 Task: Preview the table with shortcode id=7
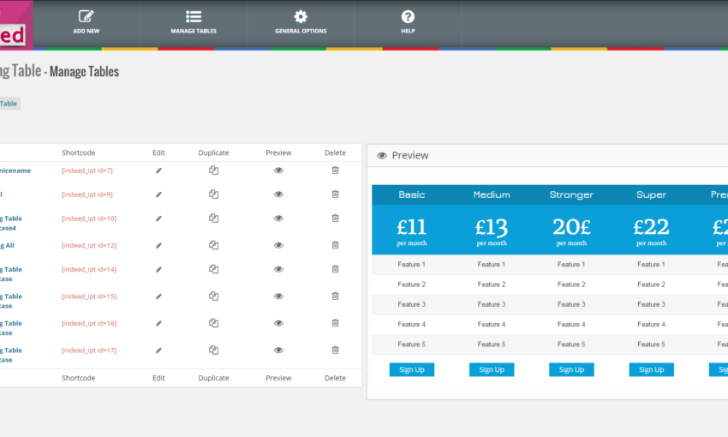(x=278, y=171)
